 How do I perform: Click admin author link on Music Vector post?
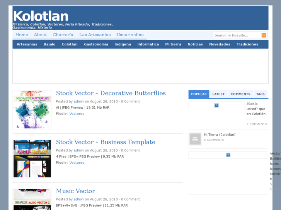pyautogui.click(x=78, y=199)
